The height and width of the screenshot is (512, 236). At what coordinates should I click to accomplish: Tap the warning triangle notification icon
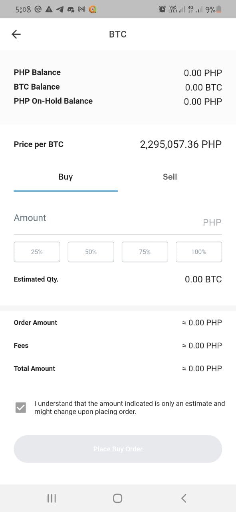tap(50, 9)
